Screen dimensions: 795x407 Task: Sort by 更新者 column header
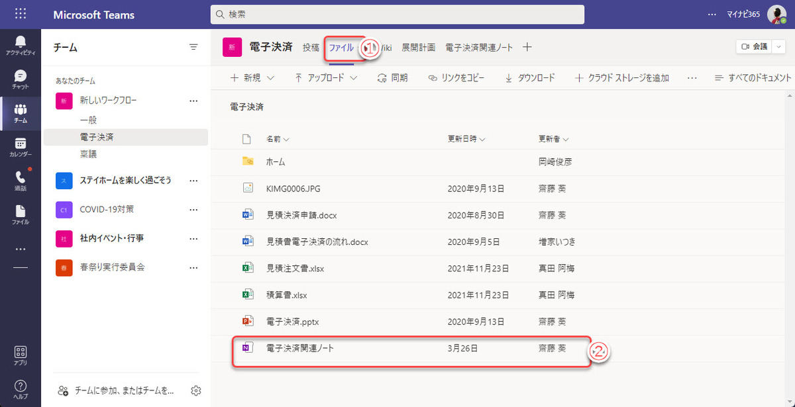[554, 139]
